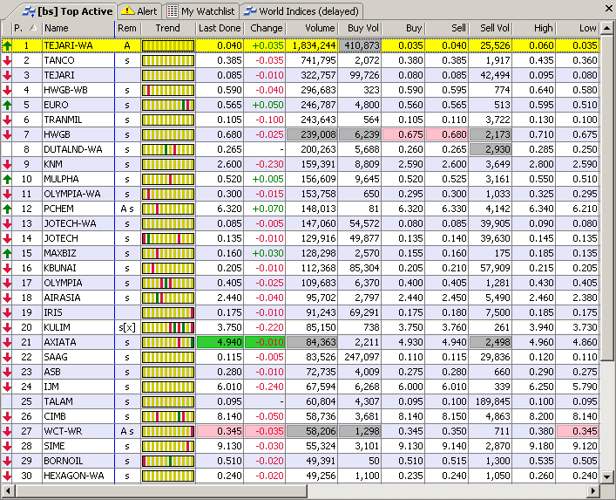This screenshot has width=616, height=500.
Task: Click the horizontal scrollbar right arrow
Action: coord(593,491)
